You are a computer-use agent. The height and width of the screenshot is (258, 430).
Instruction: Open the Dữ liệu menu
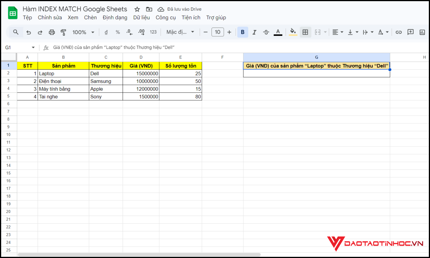tap(141, 17)
